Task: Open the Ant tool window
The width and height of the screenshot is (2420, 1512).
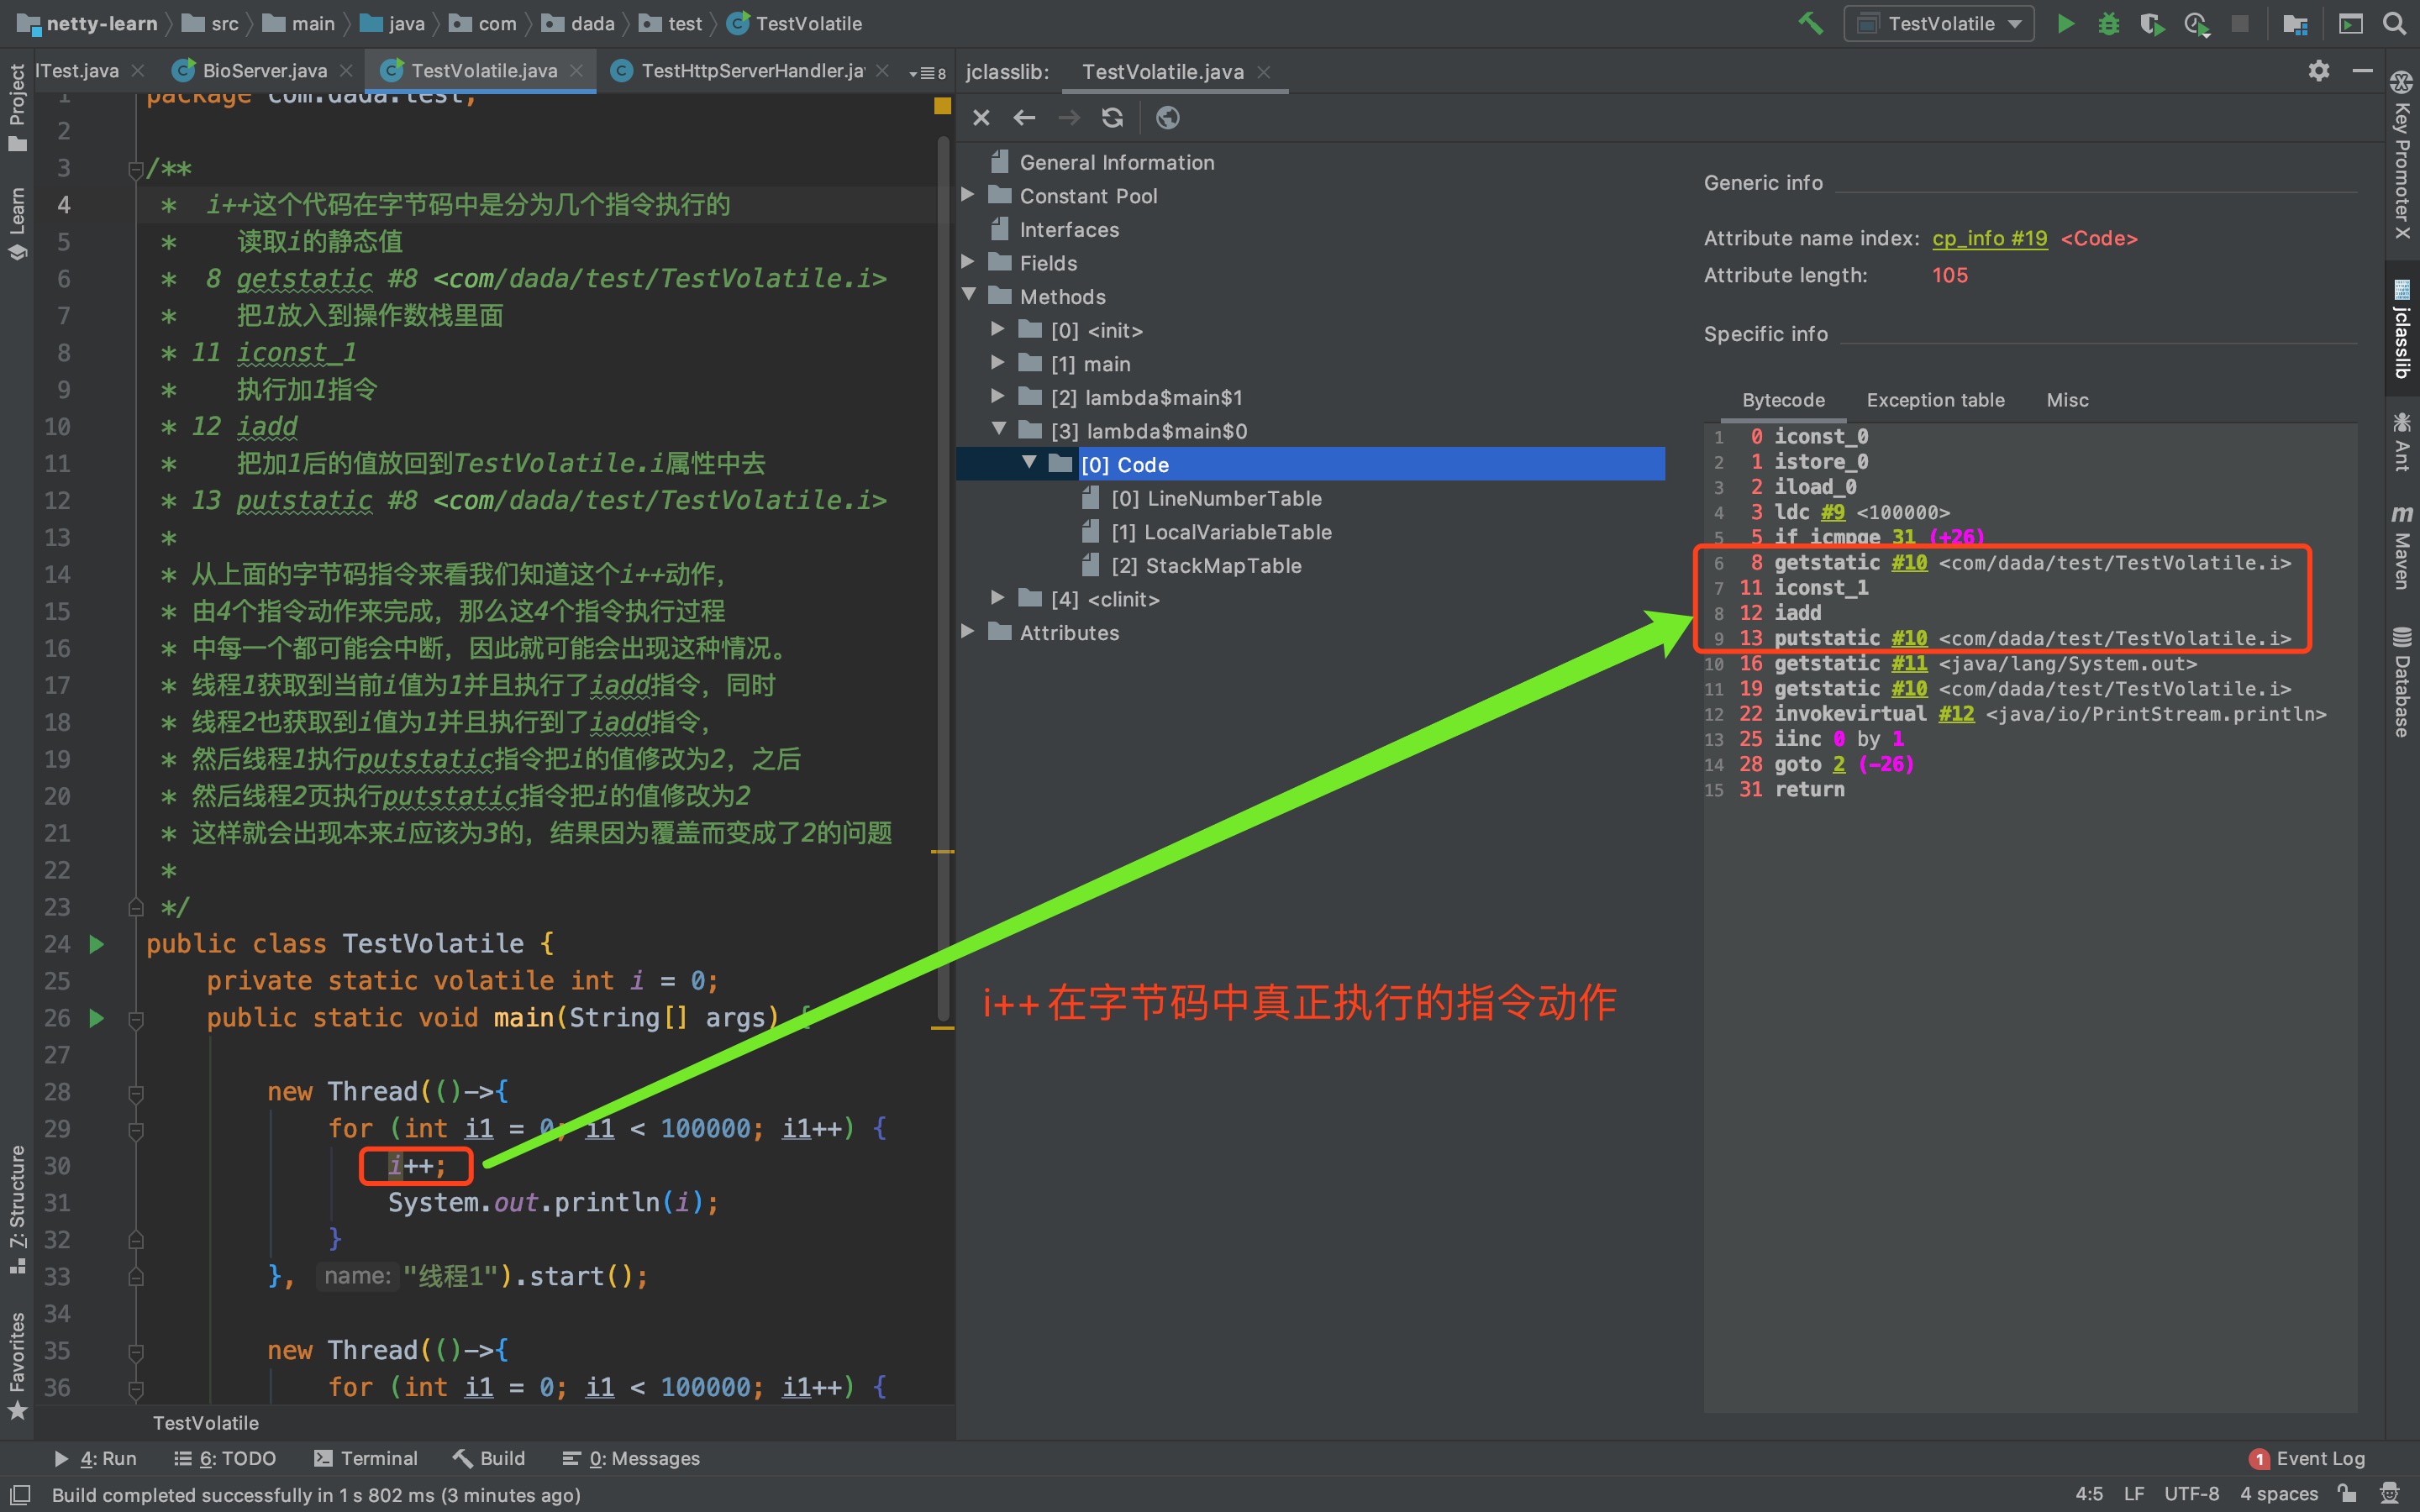Action: pos(2401,441)
